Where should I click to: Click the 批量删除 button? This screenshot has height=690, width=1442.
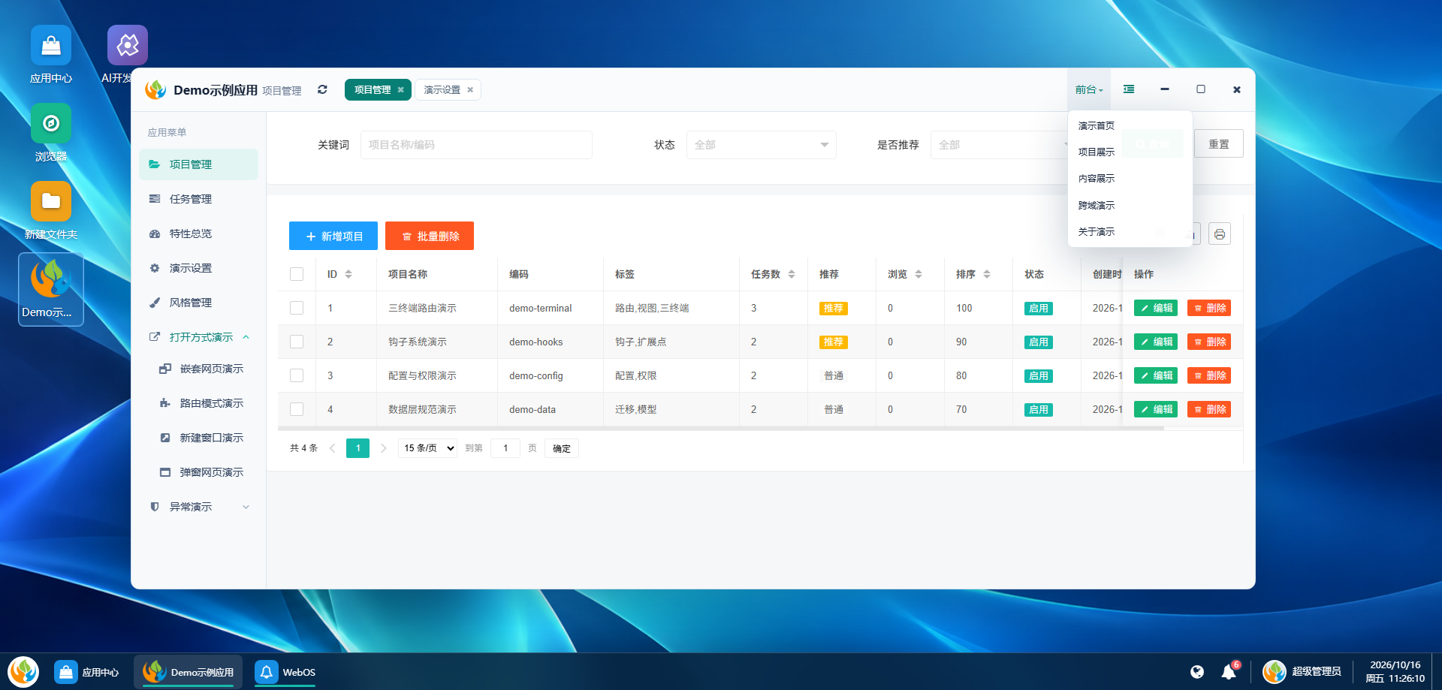(430, 236)
